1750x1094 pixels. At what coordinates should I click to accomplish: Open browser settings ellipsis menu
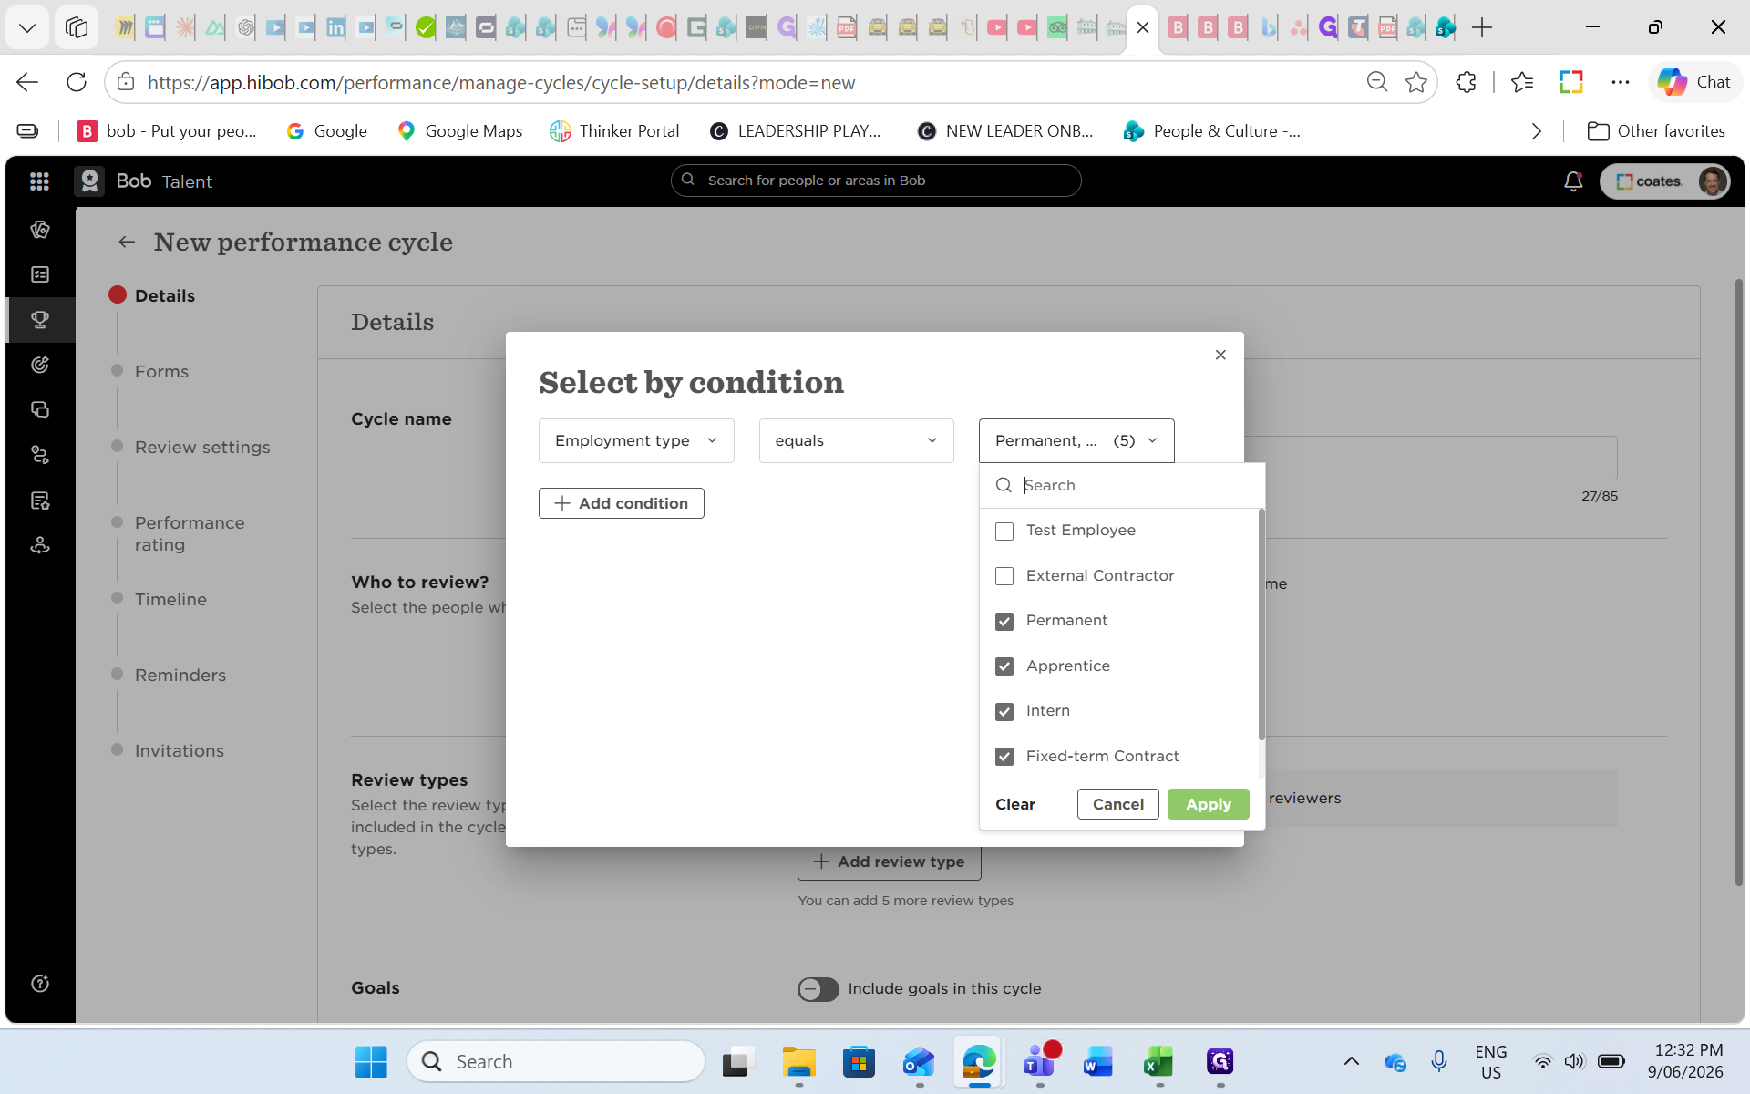pyautogui.click(x=1620, y=82)
